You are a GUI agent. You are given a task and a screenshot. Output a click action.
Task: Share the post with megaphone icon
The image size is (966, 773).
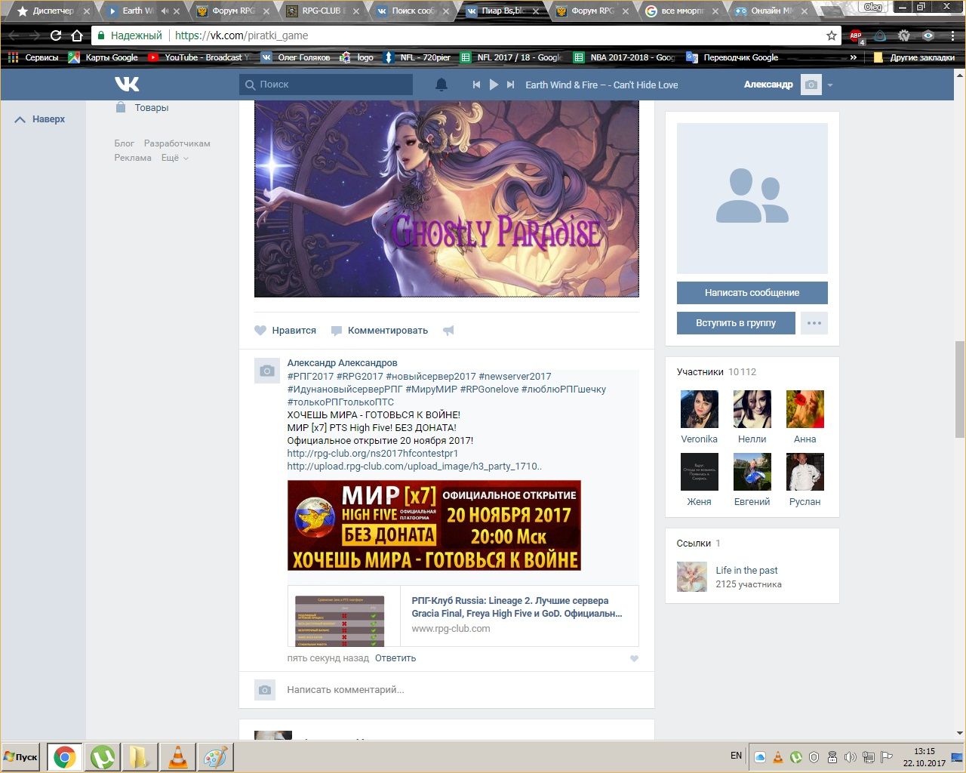[x=448, y=331]
